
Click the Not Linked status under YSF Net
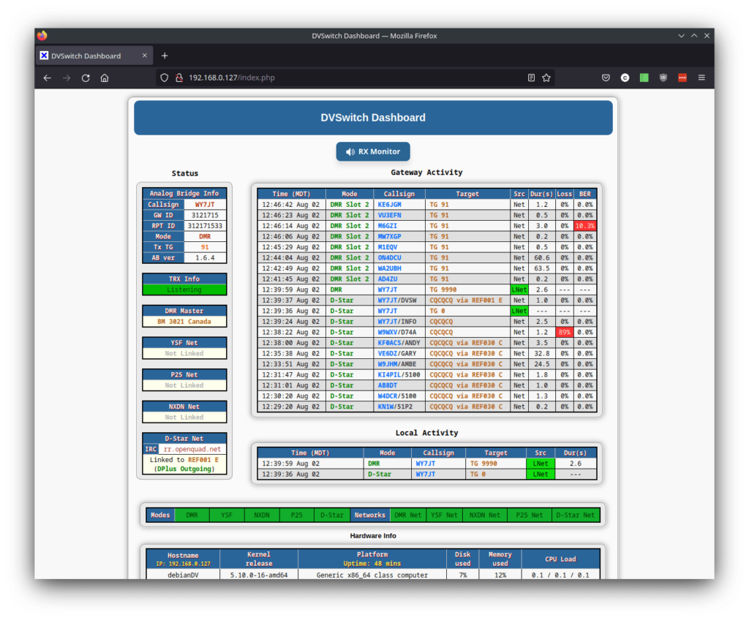point(184,353)
